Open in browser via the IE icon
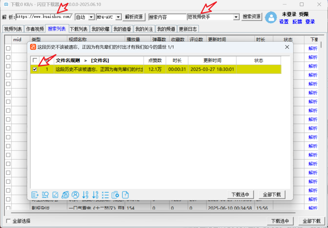Screen dimensions: 328x228 pyautogui.click(x=65, y=195)
